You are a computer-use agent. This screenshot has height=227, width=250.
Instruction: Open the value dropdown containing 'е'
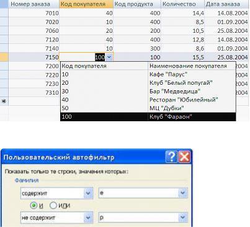[183, 193]
